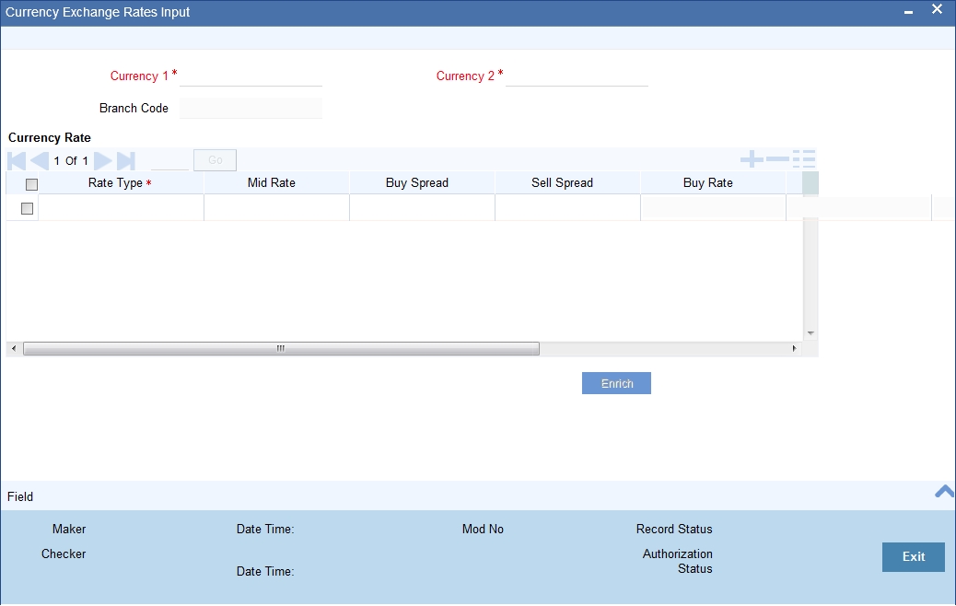Viewport: 956px width, 606px height.
Task: Click the Buy Spread cell in first row
Action: pyautogui.click(x=423, y=208)
